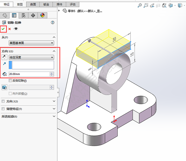Enable the 方向 2 checkbox
Image resolution: width=186 pixels, height=161 pixels.
coord(3,101)
